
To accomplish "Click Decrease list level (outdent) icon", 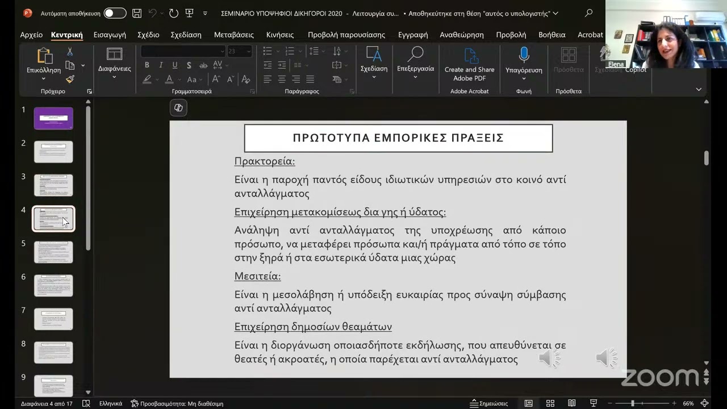I will click(x=268, y=65).
